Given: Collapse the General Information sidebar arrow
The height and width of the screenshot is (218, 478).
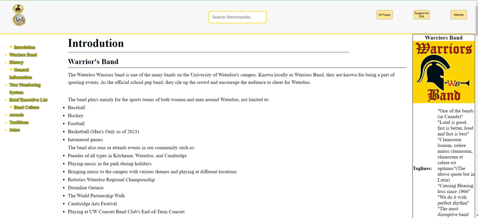Looking at the screenshot, I should (x=11, y=70).
